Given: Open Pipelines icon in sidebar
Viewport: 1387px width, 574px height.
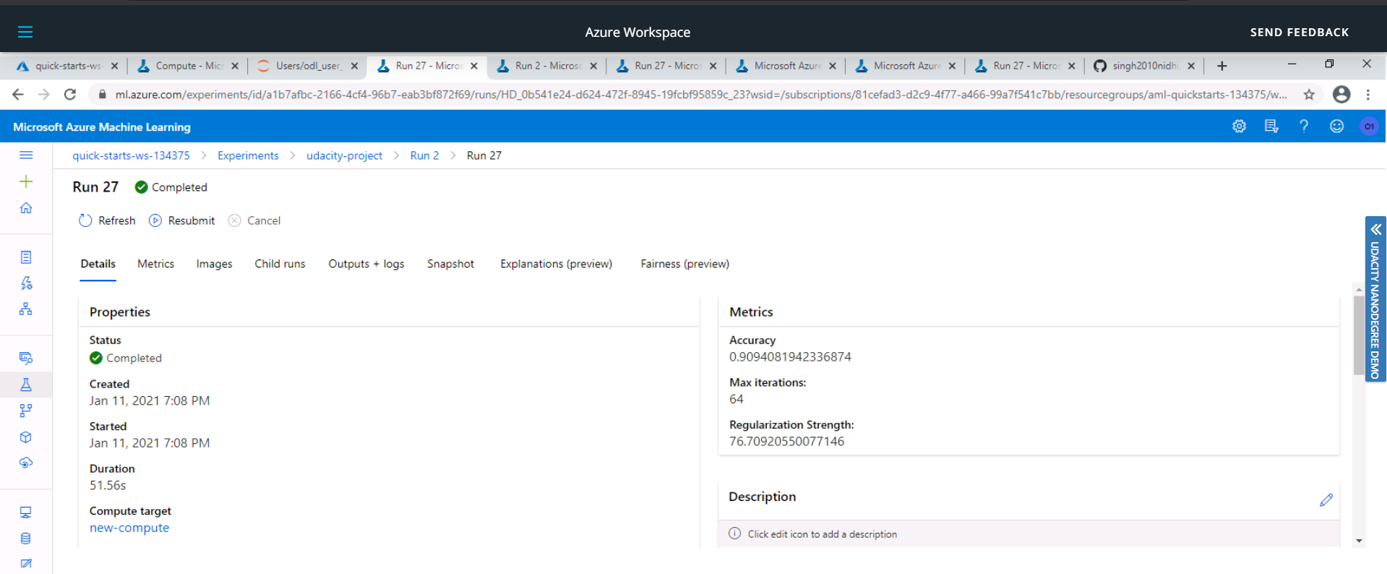Looking at the screenshot, I should point(26,411).
